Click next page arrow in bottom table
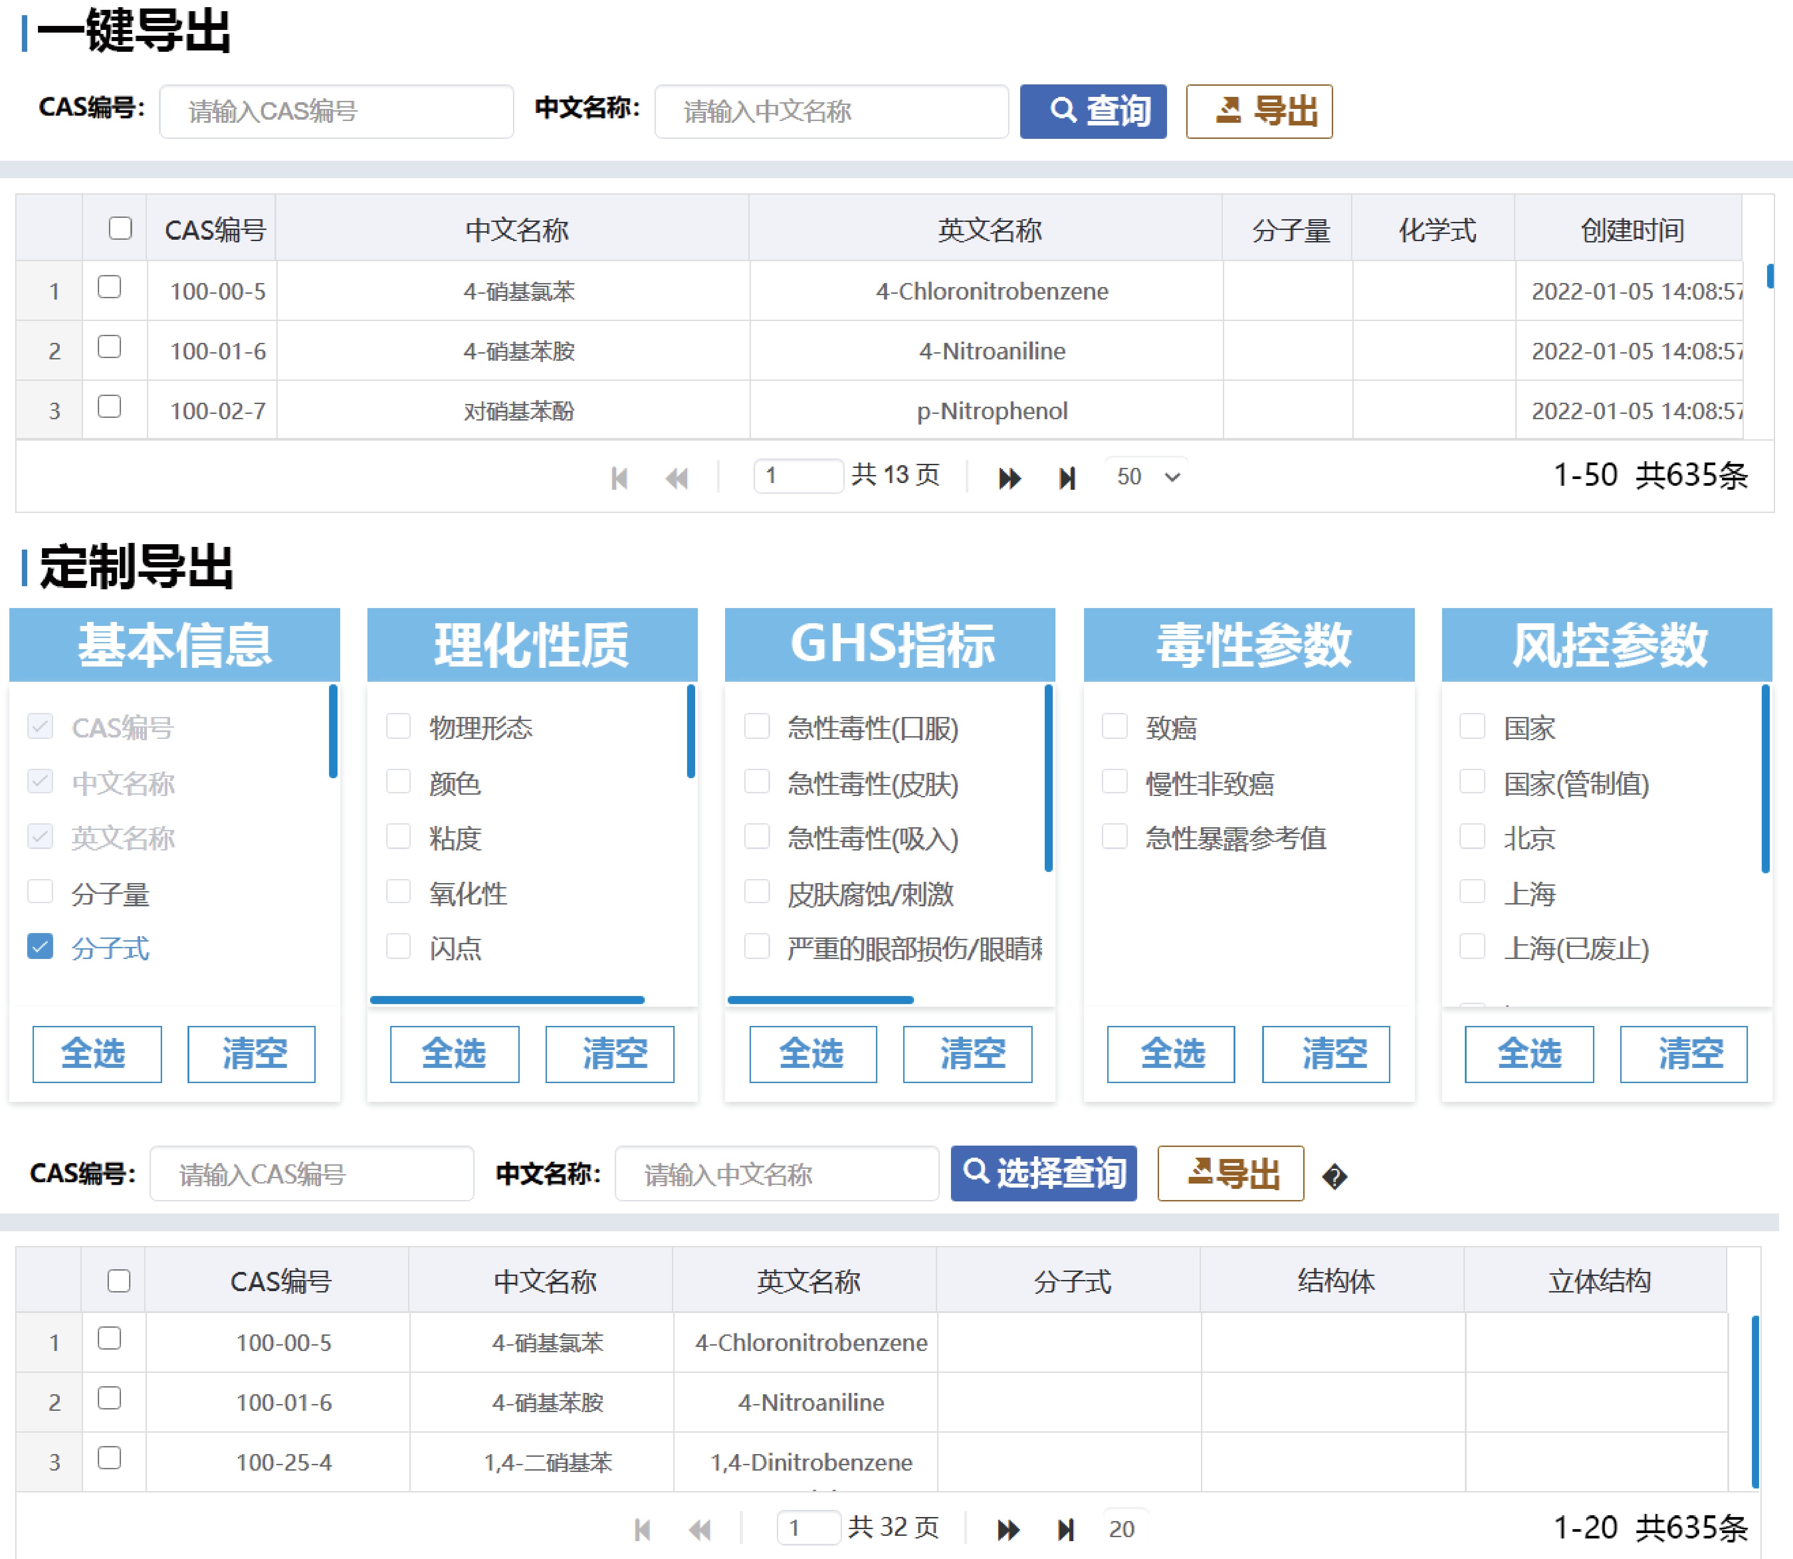 pyautogui.click(x=1008, y=1530)
